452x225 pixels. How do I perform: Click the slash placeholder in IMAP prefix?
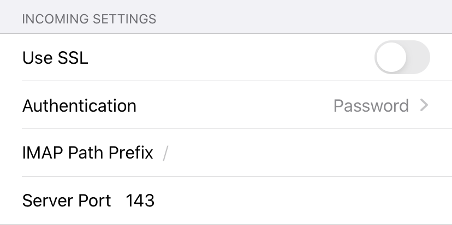tap(165, 153)
